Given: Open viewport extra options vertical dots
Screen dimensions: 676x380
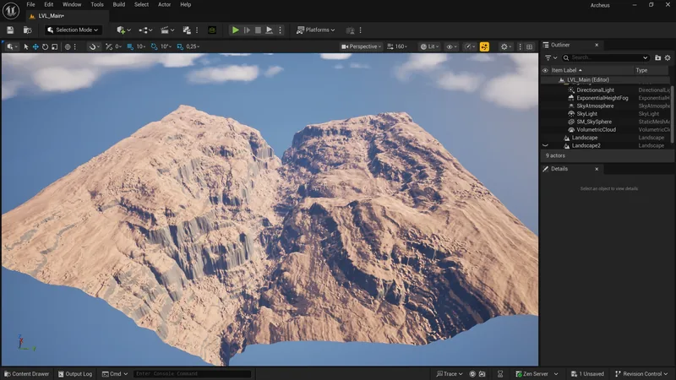Looking at the screenshot, I should point(520,46).
